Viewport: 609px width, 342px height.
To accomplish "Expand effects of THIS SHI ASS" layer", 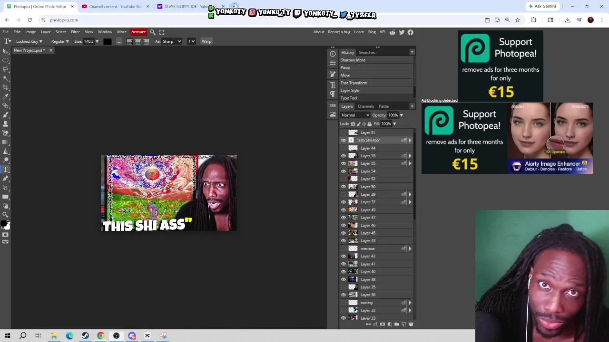I will (x=410, y=140).
